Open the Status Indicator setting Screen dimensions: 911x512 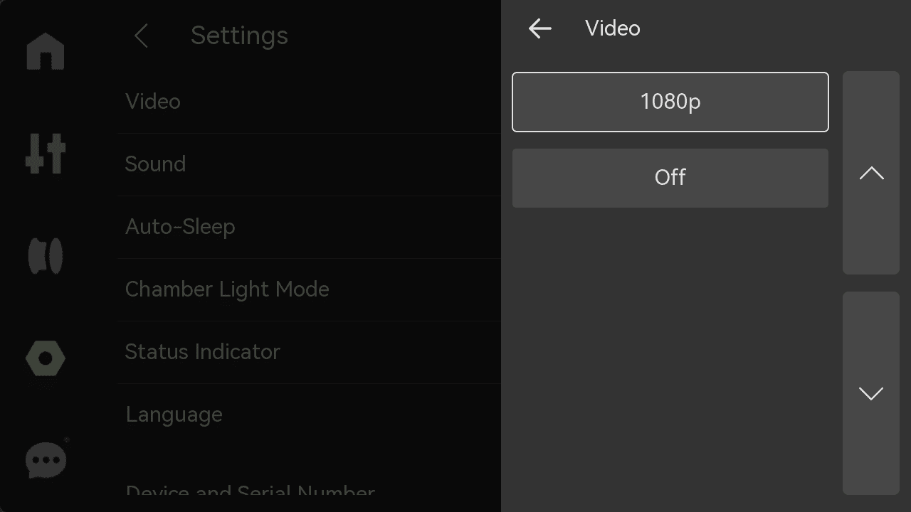(310, 352)
